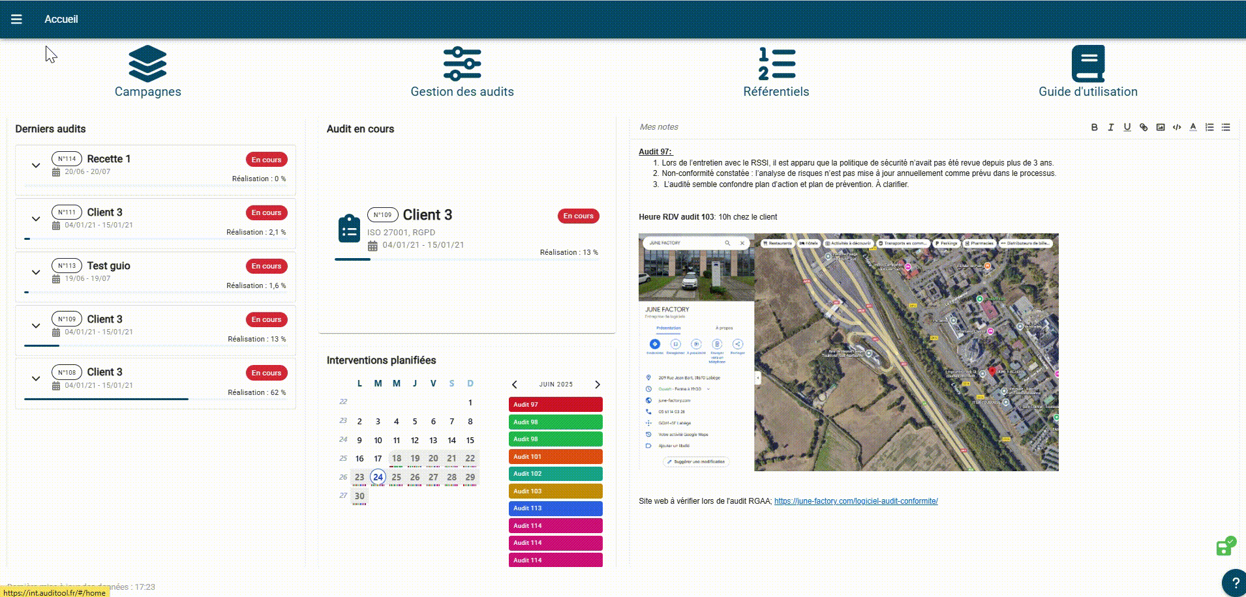Open the Campagnes section

pyautogui.click(x=148, y=72)
